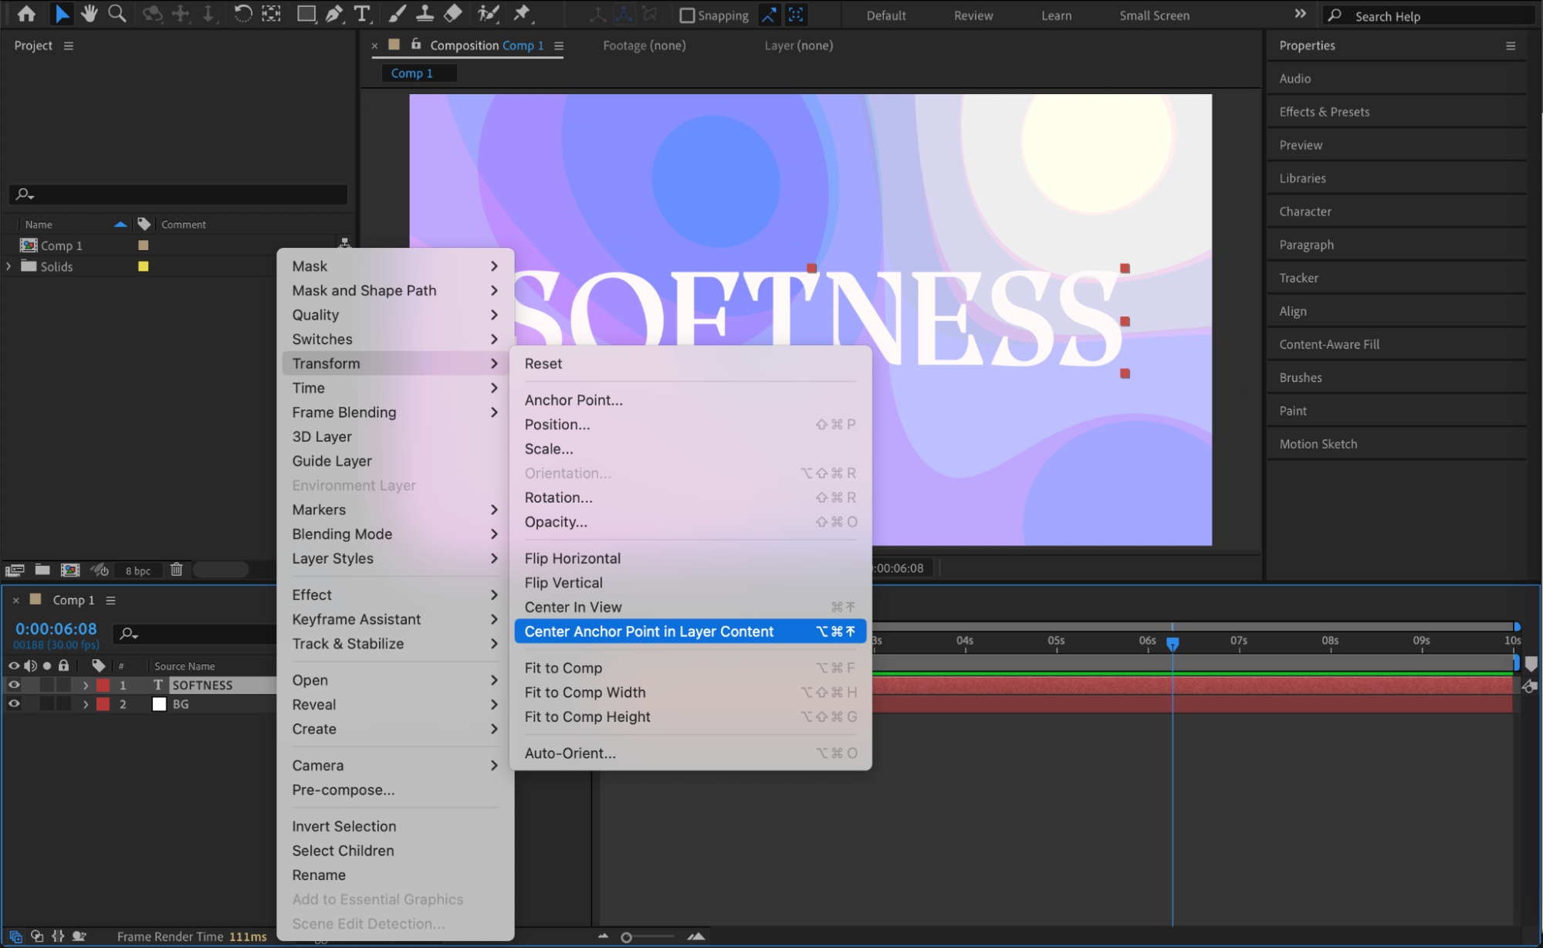
Task: Click Flip Horizontal in Transform submenu
Action: (x=572, y=558)
